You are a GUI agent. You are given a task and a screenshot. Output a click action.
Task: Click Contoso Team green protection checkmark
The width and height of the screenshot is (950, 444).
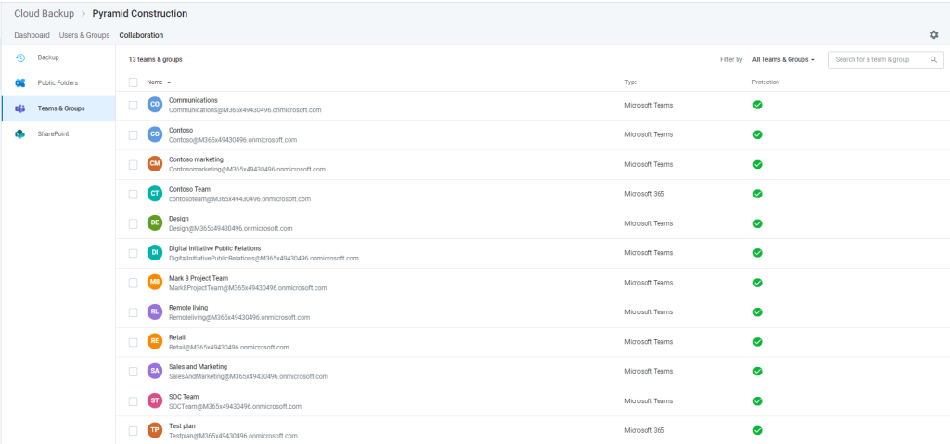click(757, 194)
